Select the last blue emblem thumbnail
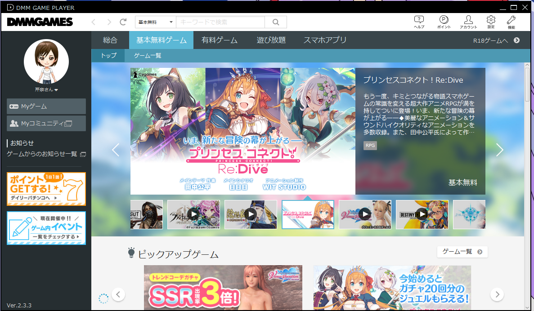 tap(469, 214)
